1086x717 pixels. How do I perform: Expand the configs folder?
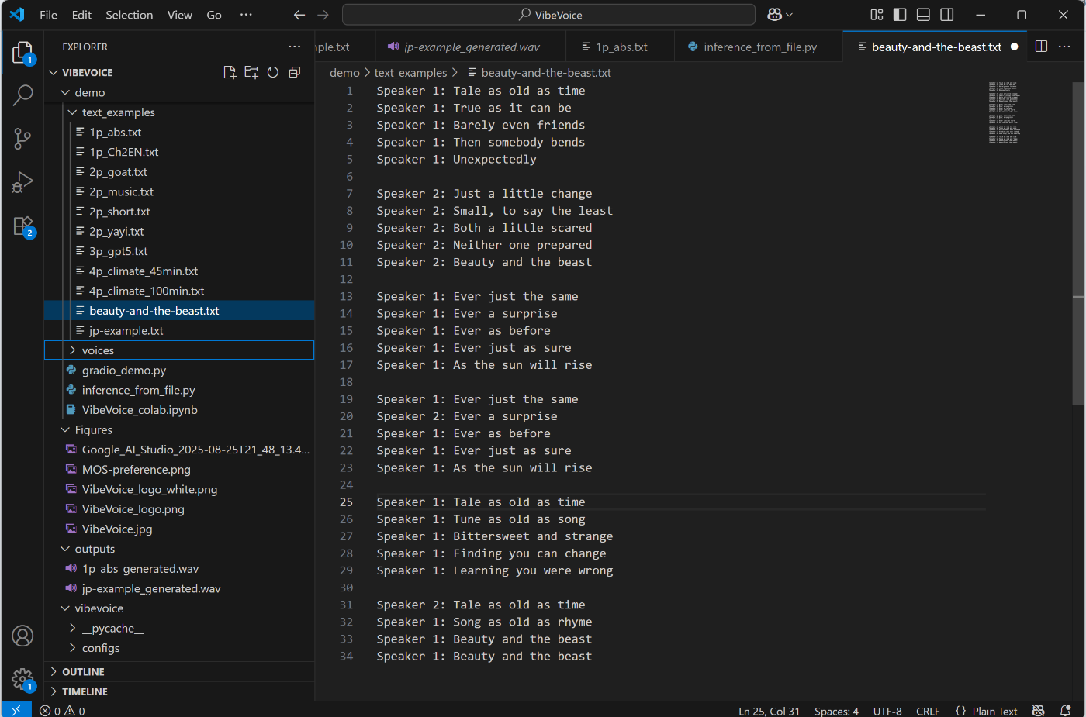[x=73, y=648]
